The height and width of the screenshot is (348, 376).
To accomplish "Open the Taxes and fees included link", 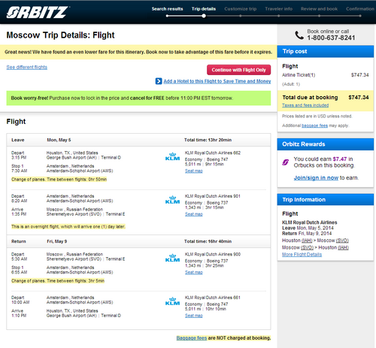I will point(305,105).
